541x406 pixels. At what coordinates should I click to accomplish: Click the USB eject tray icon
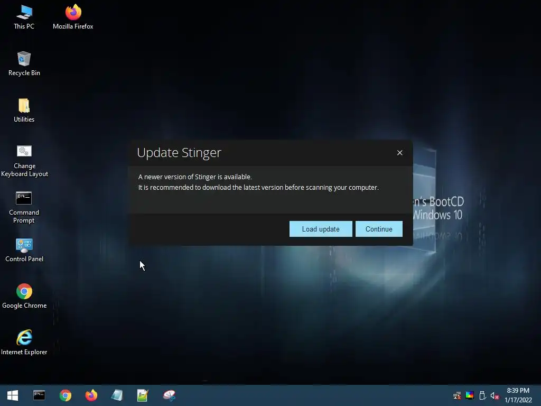point(482,395)
